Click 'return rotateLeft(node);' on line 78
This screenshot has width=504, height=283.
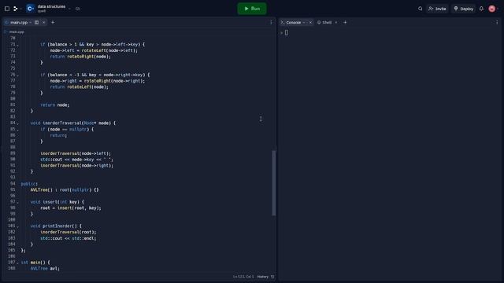(x=79, y=87)
